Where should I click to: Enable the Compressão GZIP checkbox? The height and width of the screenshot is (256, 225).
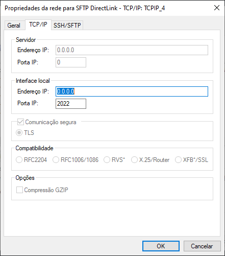[x=19, y=190]
